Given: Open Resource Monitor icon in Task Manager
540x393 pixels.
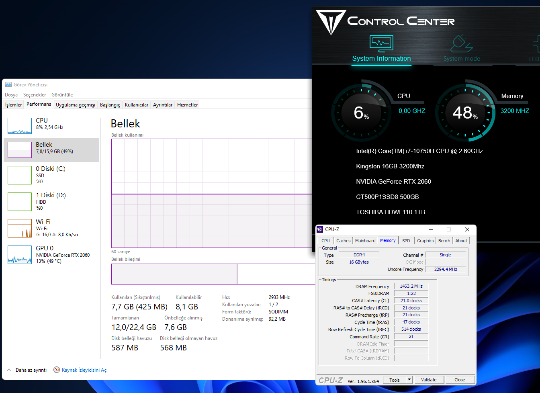Looking at the screenshot, I should [57, 370].
